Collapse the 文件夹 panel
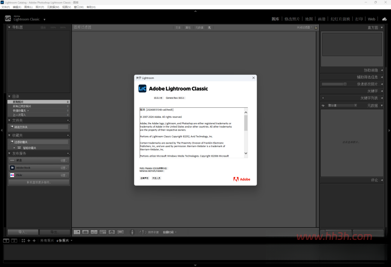391x267 pixels. (x=9, y=121)
